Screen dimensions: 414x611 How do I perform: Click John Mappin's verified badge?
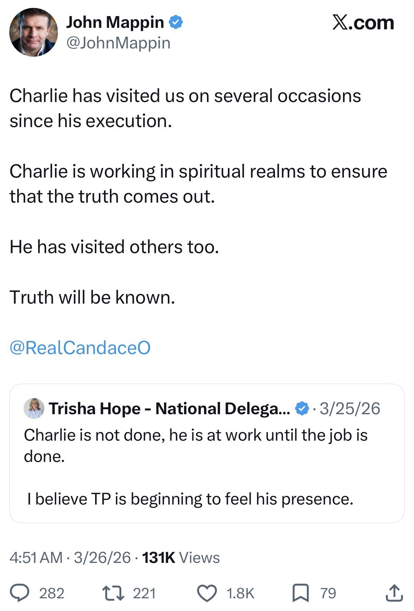pyautogui.click(x=176, y=22)
